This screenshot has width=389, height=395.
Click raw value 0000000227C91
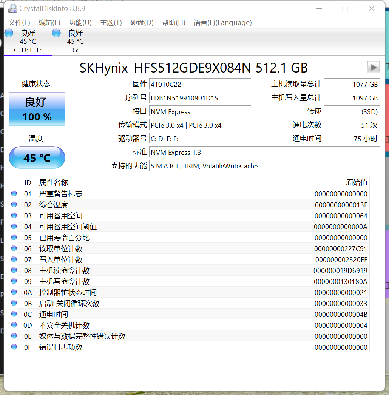tap(341, 249)
